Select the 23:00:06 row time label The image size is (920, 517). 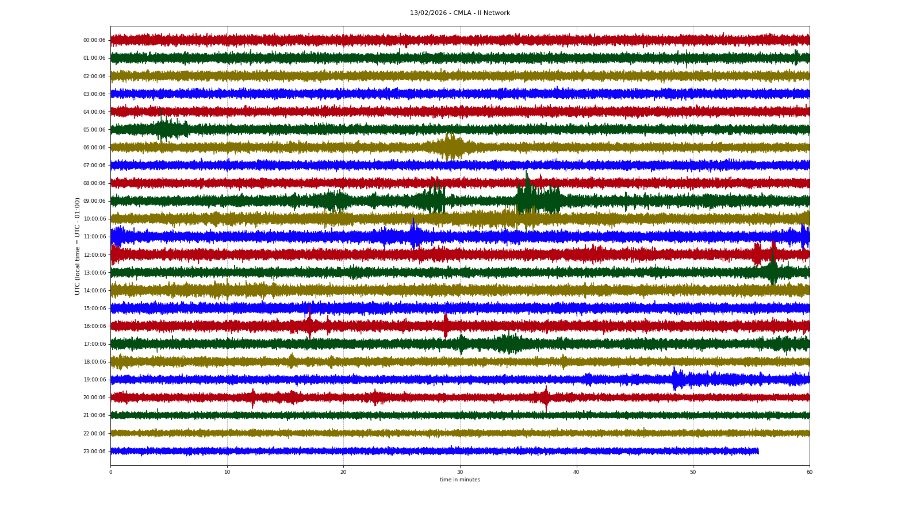(x=94, y=452)
